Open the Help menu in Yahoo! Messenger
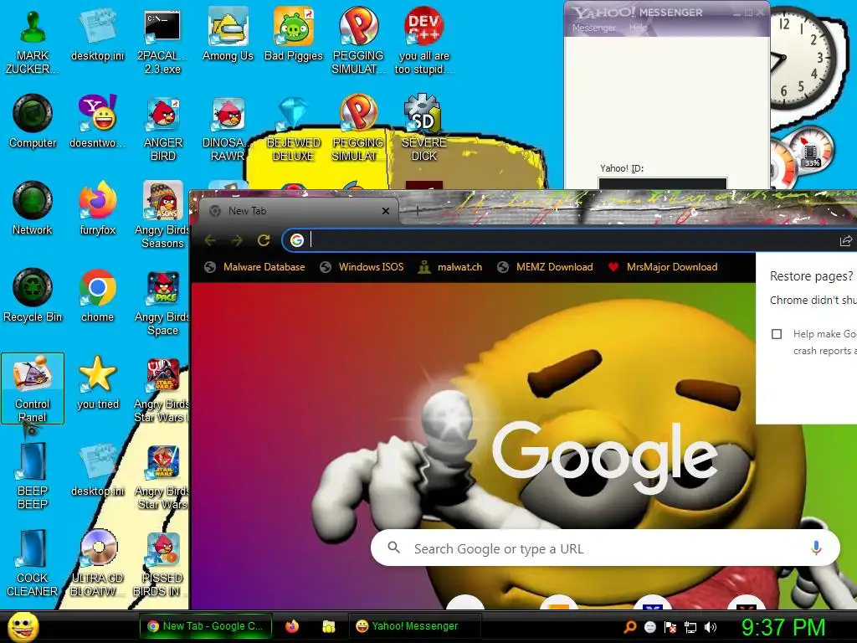This screenshot has width=857, height=643. (638, 28)
